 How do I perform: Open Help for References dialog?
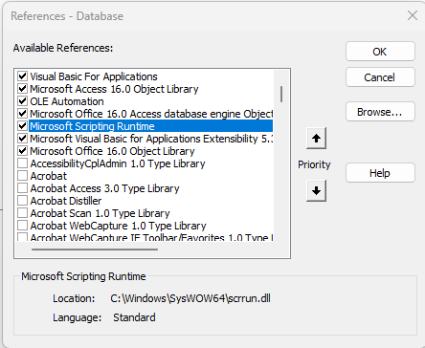380,173
